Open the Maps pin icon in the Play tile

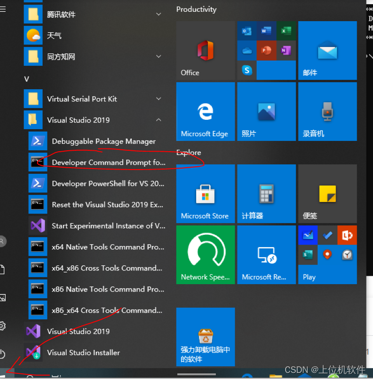[327, 255]
